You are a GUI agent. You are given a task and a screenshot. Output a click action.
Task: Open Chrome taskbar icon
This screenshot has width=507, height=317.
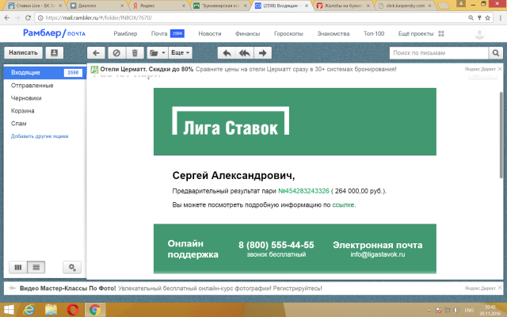95,310
